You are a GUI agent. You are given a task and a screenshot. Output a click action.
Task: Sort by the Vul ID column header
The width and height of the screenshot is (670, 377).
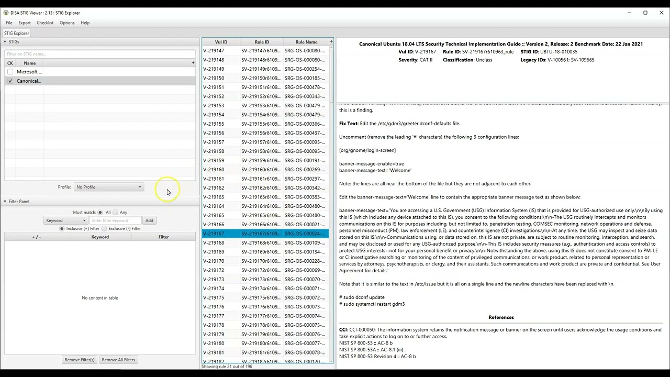pos(221,42)
